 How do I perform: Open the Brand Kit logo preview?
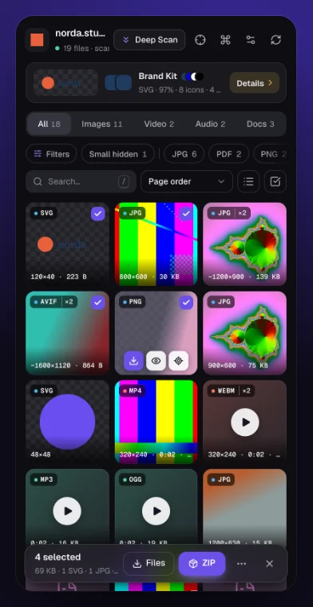click(x=65, y=83)
